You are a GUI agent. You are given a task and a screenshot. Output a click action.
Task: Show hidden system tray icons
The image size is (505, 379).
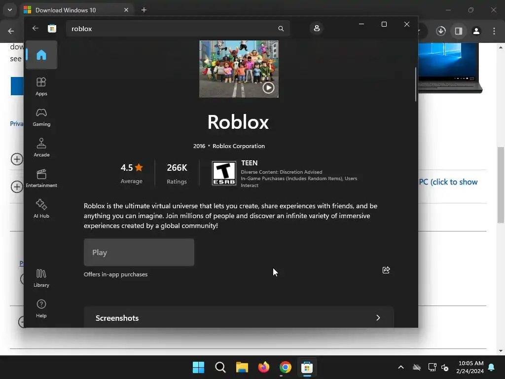pos(401,367)
